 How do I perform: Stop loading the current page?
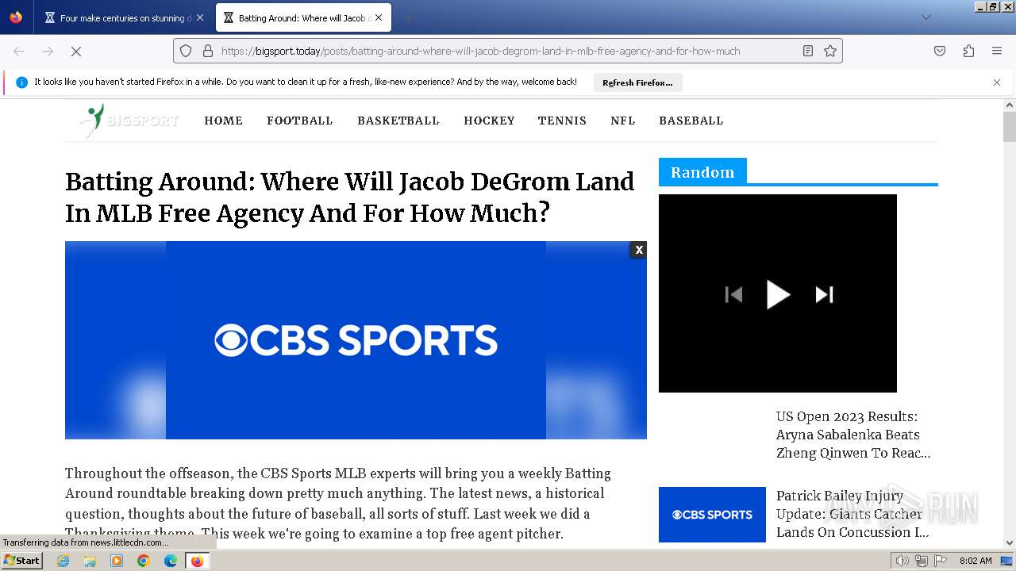click(x=76, y=51)
